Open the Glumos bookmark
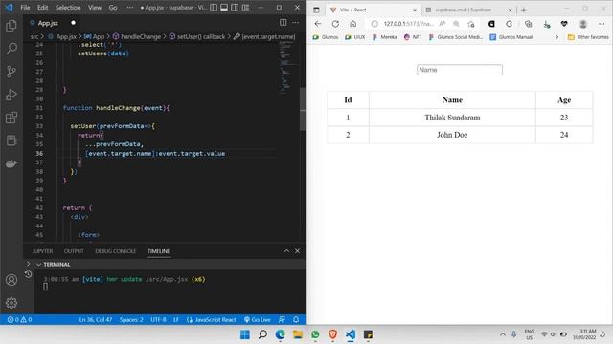Viewport: 613px width, 344px height. click(326, 37)
